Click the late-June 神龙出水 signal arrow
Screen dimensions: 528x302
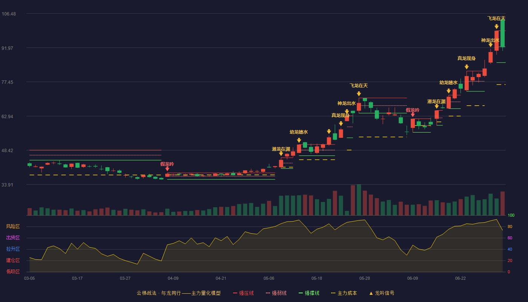click(491, 45)
